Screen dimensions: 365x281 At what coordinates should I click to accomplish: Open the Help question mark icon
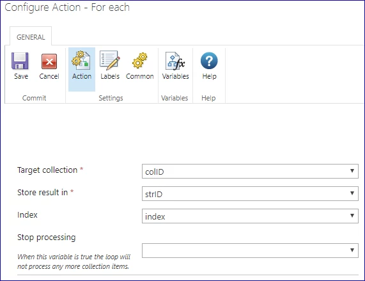click(209, 61)
